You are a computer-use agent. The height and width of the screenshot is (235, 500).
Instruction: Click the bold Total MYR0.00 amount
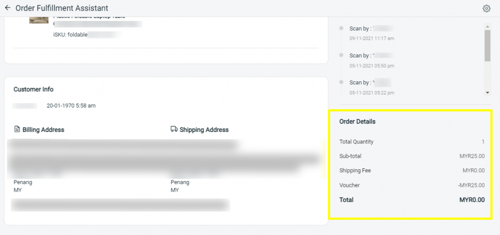(472, 200)
